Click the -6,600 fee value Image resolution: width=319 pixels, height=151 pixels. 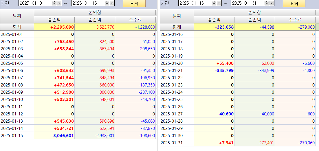(309, 63)
